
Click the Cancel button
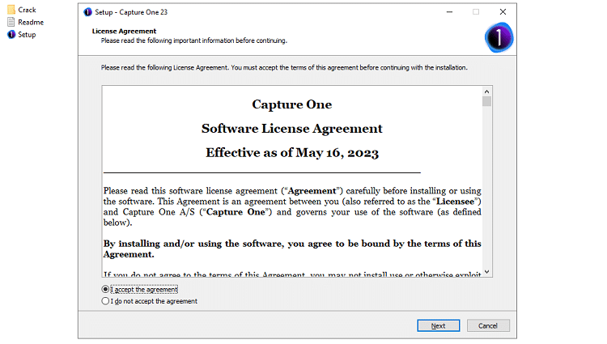(x=488, y=326)
